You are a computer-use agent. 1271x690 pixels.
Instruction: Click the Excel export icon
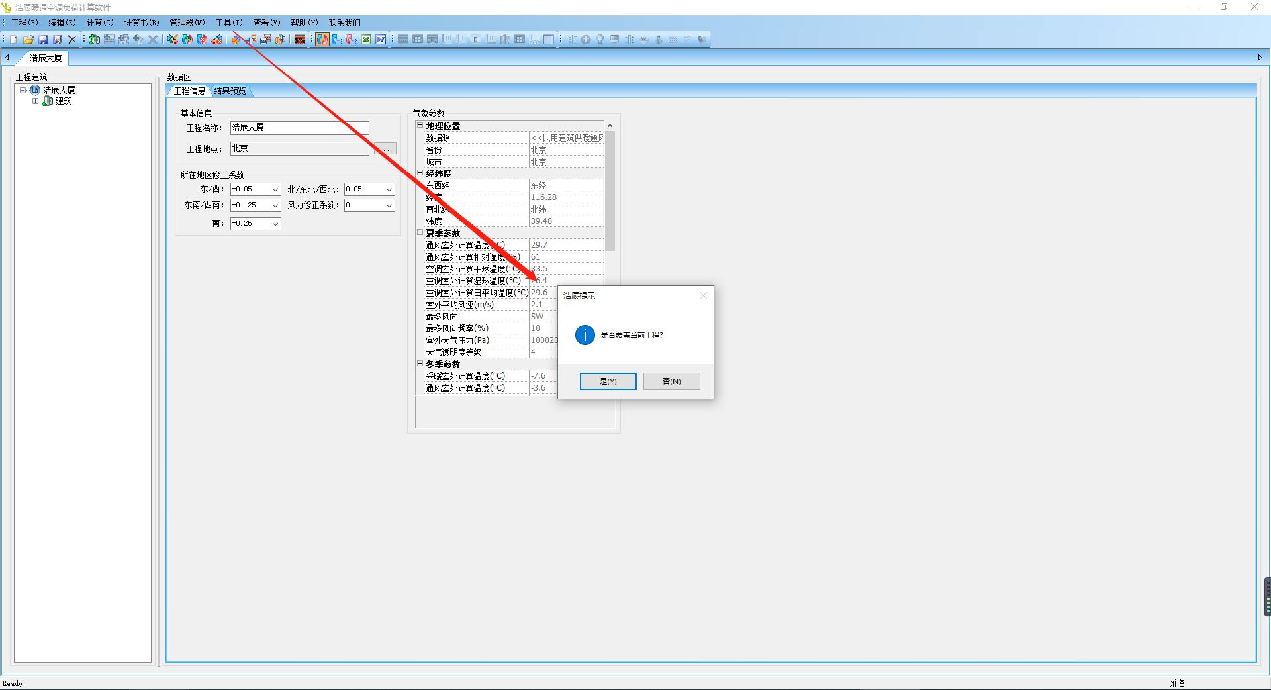pos(366,40)
